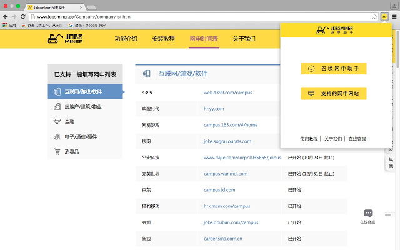This screenshot has height=250, width=400.
Task: Click the 完美世界 company name cell
Action: (x=151, y=174)
